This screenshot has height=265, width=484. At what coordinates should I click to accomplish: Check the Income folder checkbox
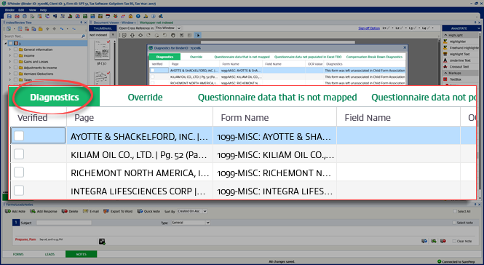coord(15,55)
